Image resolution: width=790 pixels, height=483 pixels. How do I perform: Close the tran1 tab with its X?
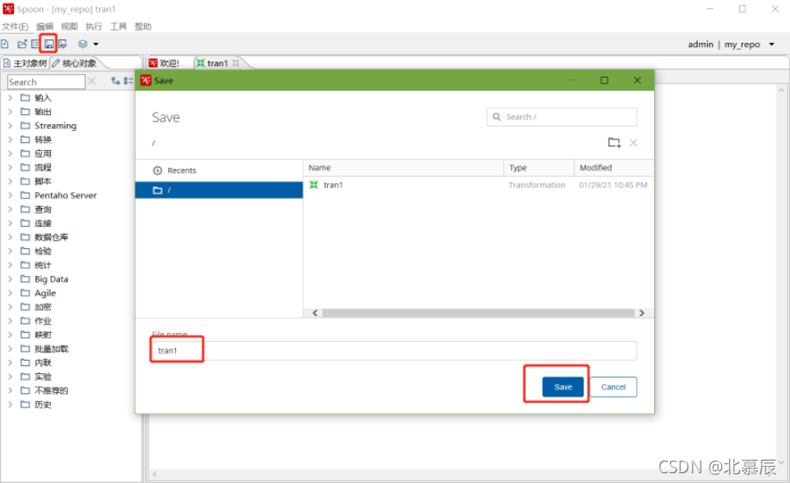(x=235, y=62)
